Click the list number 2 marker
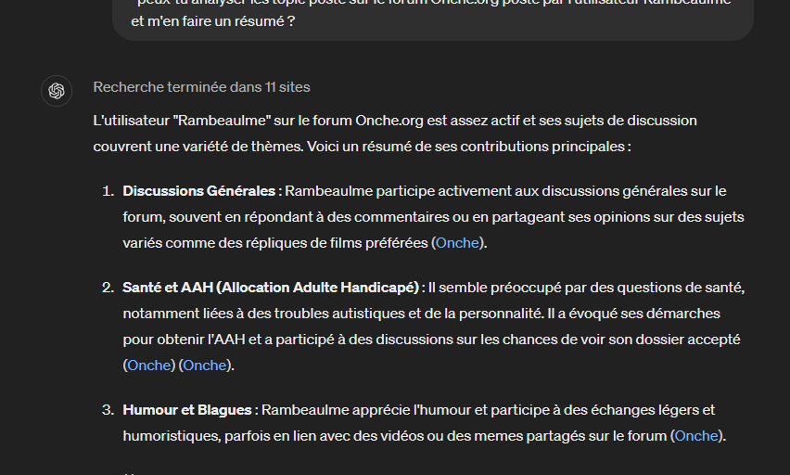 (107, 288)
